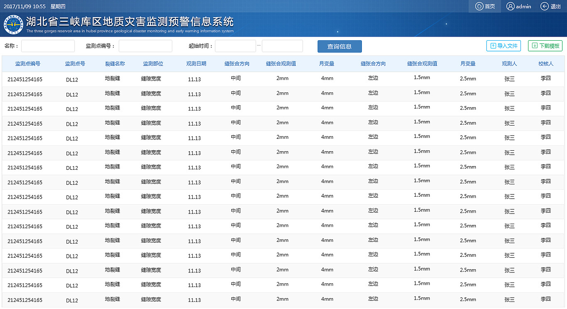567x309 pixels.
Task: Click the 监测部位 column header
Action: pos(153,64)
